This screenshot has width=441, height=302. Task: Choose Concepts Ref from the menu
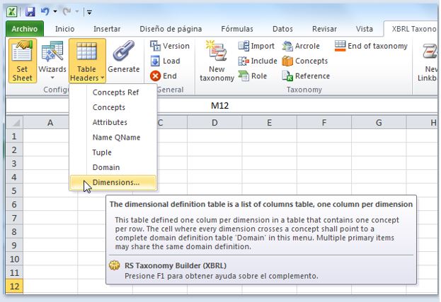coord(113,92)
